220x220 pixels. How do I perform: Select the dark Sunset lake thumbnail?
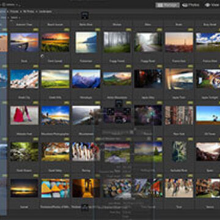pos(24,188)
